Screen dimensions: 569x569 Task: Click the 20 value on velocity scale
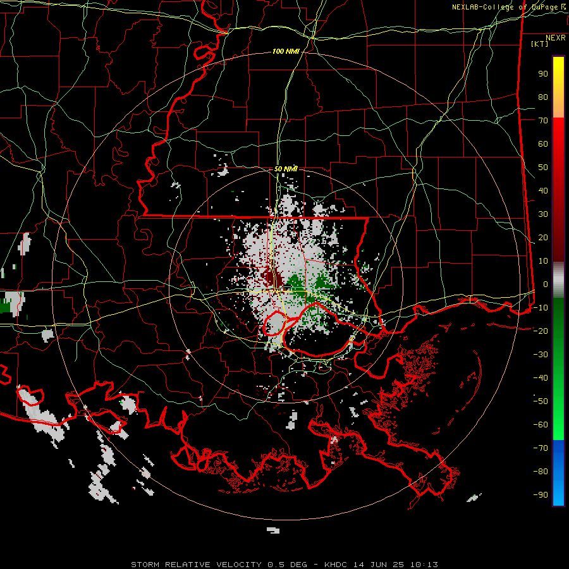point(543,237)
